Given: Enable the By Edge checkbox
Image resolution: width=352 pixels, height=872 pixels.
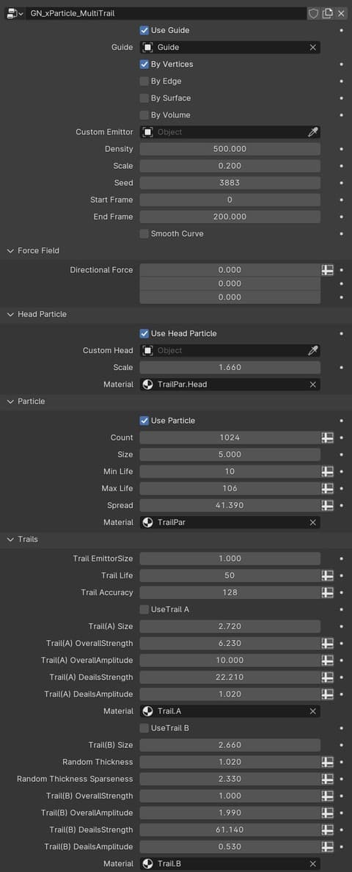Looking at the screenshot, I should 144,81.
